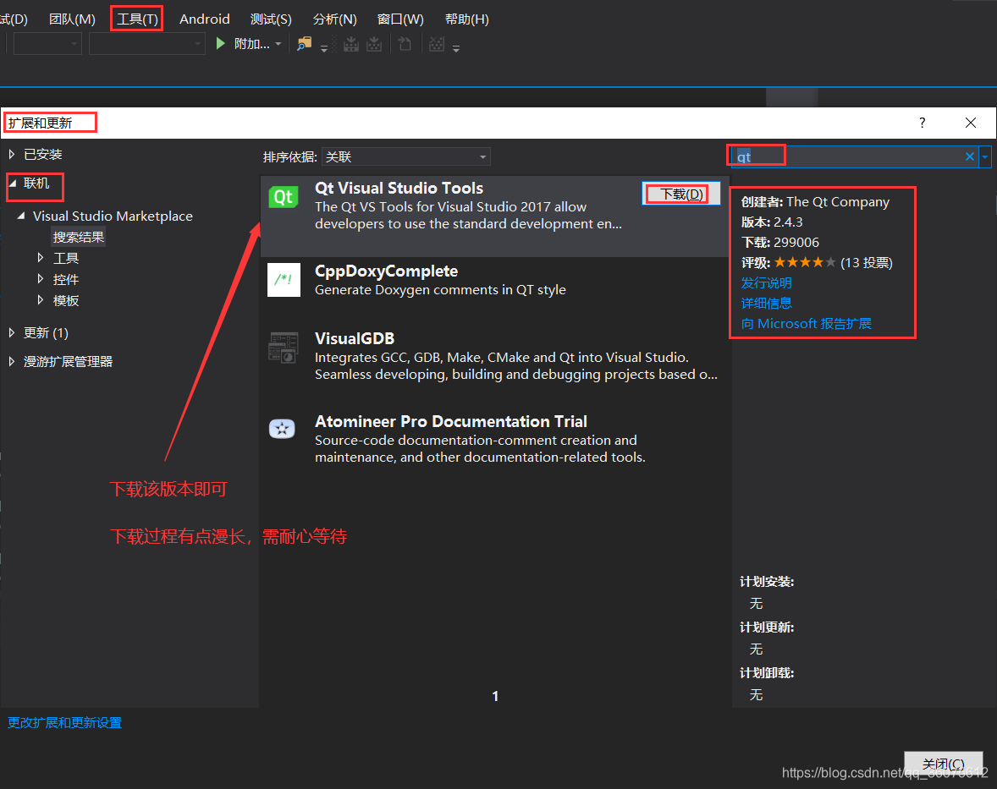The height and width of the screenshot is (789, 997).
Task: Click the green start/attach play arrow
Action: coord(221,43)
